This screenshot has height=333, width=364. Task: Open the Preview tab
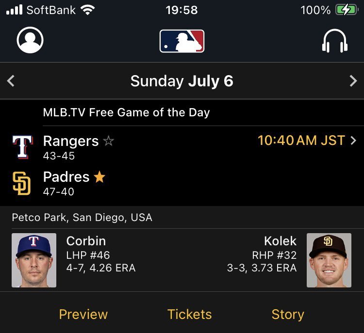tap(83, 315)
